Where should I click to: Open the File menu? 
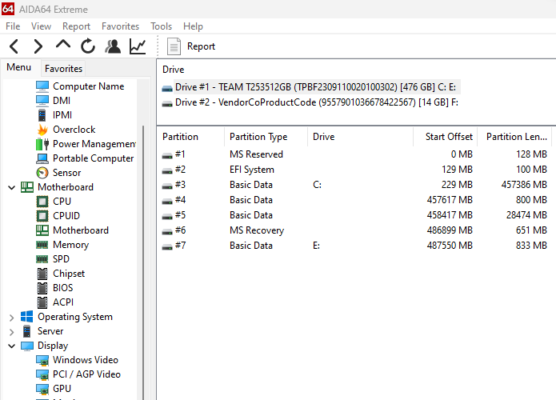click(13, 26)
